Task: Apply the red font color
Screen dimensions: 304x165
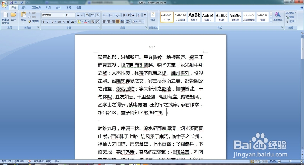Action: point(85,22)
